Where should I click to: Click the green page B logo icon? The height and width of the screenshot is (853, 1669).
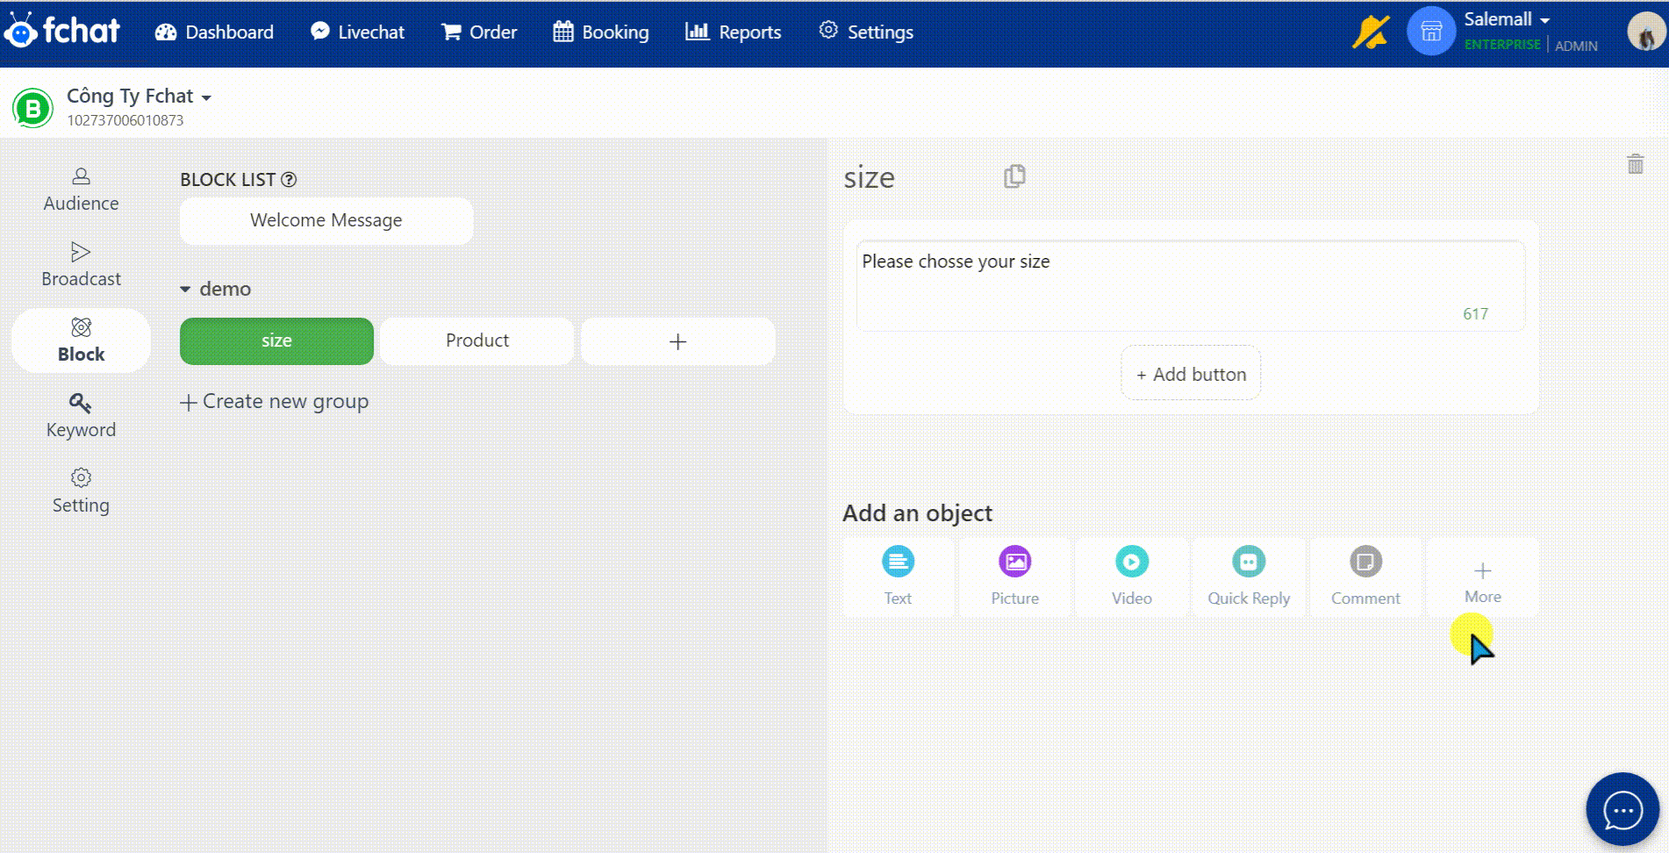pyautogui.click(x=33, y=108)
